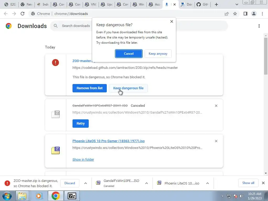Reload the downloads page
Image resolution: width=268 pixels, height=201 pixels.
[23, 14]
